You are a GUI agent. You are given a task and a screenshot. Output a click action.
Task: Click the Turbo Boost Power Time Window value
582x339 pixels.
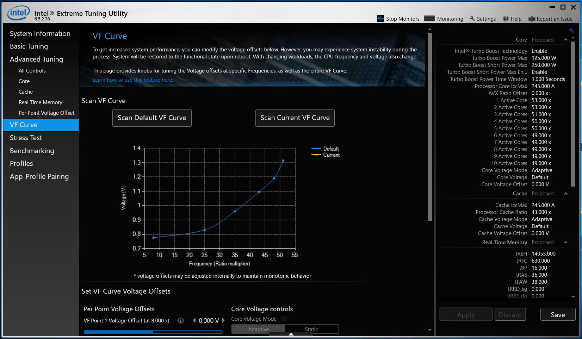pos(548,79)
